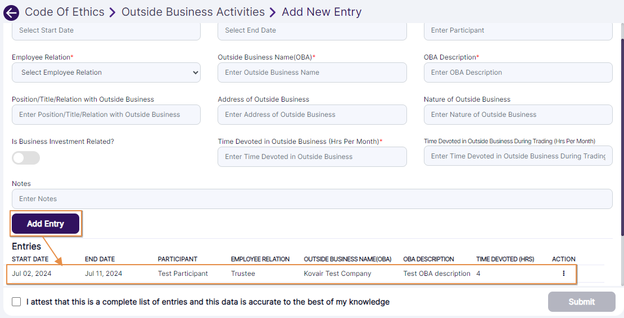Open the Select End Date picker
Screen dimensions: 624x318
click(312, 30)
